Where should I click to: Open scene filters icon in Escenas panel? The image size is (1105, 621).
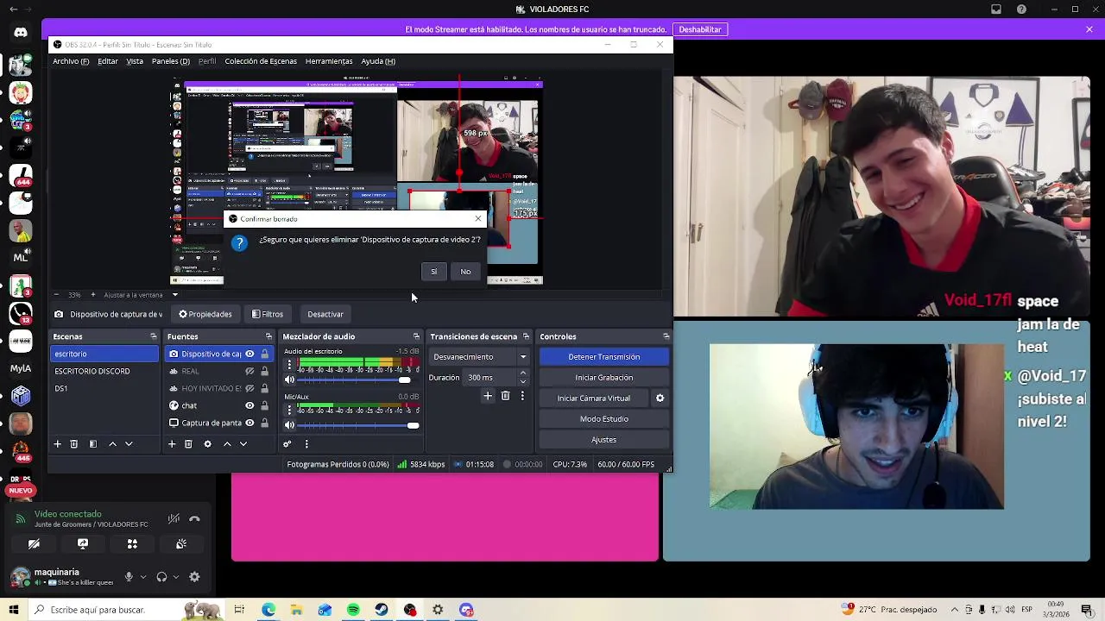click(x=92, y=444)
